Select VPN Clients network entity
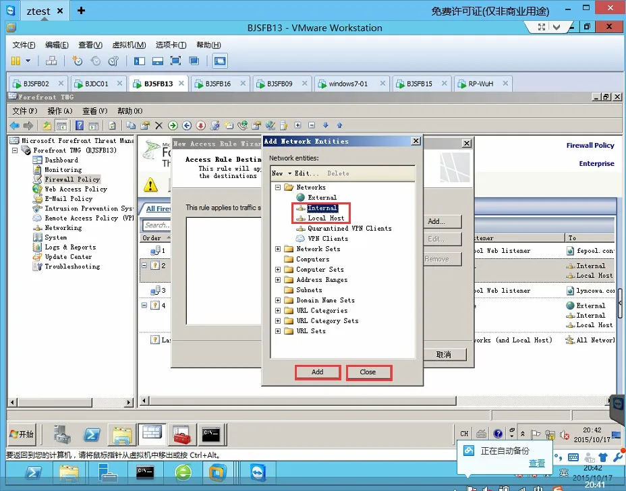 [x=327, y=239]
